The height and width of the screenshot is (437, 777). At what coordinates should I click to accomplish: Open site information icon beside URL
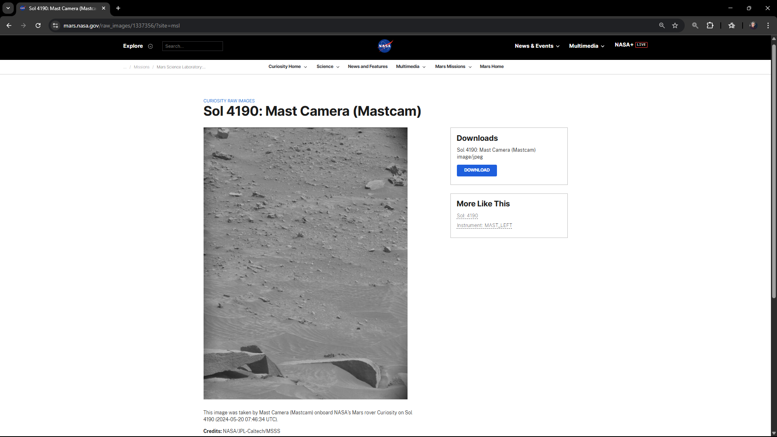55,25
